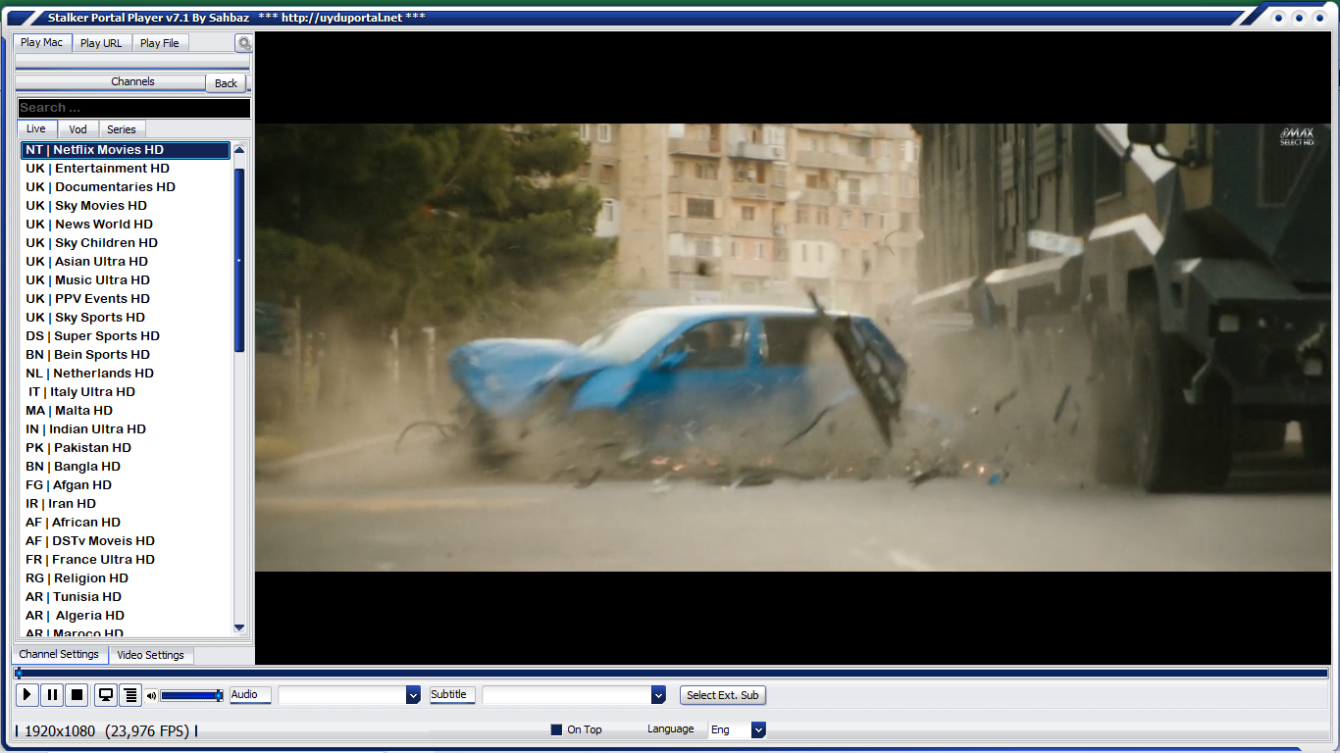Click the Play button
The width and height of the screenshot is (1340, 753).
[27, 695]
